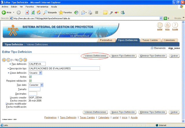The width and height of the screenshot is (185, 128).
Task: Click the SENA logo in banner
Action: [x=13, y=30]
